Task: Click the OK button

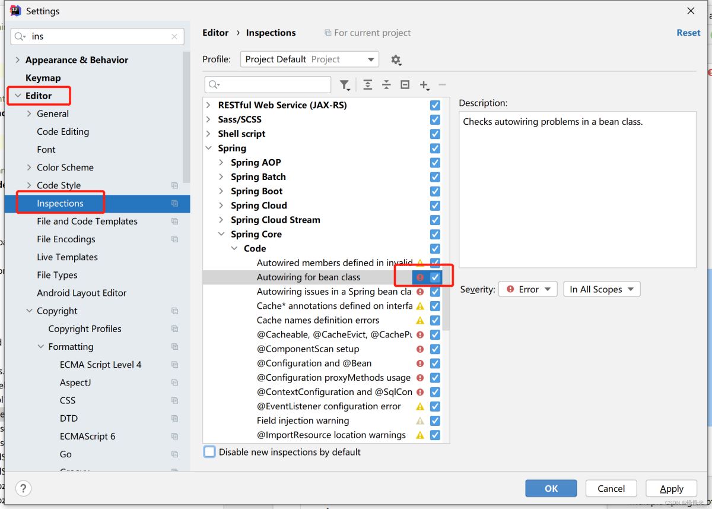Action: click(x=551, y=488)
